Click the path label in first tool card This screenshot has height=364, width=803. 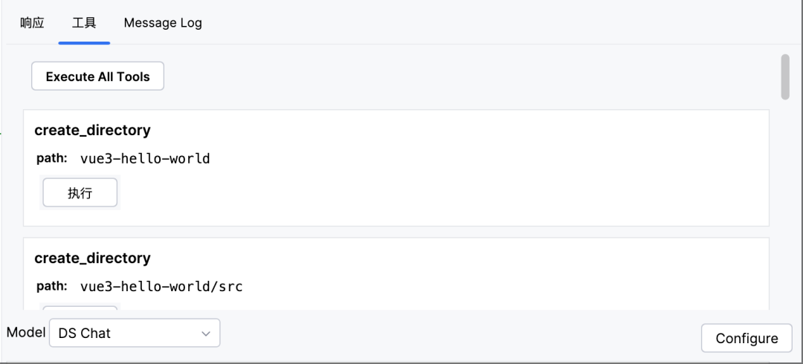(x=52, y=159)
